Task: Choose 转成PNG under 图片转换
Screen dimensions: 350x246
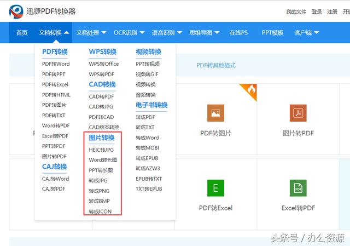Action: (99, 191)
